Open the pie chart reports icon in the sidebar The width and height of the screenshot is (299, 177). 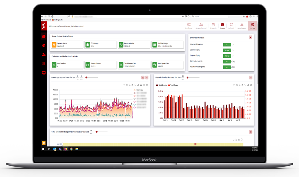[44, 45]
